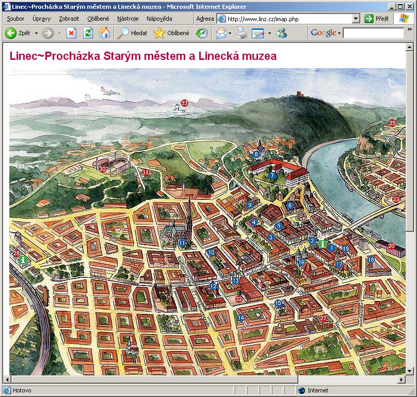Open the Nástroje menu

point(127,19)
